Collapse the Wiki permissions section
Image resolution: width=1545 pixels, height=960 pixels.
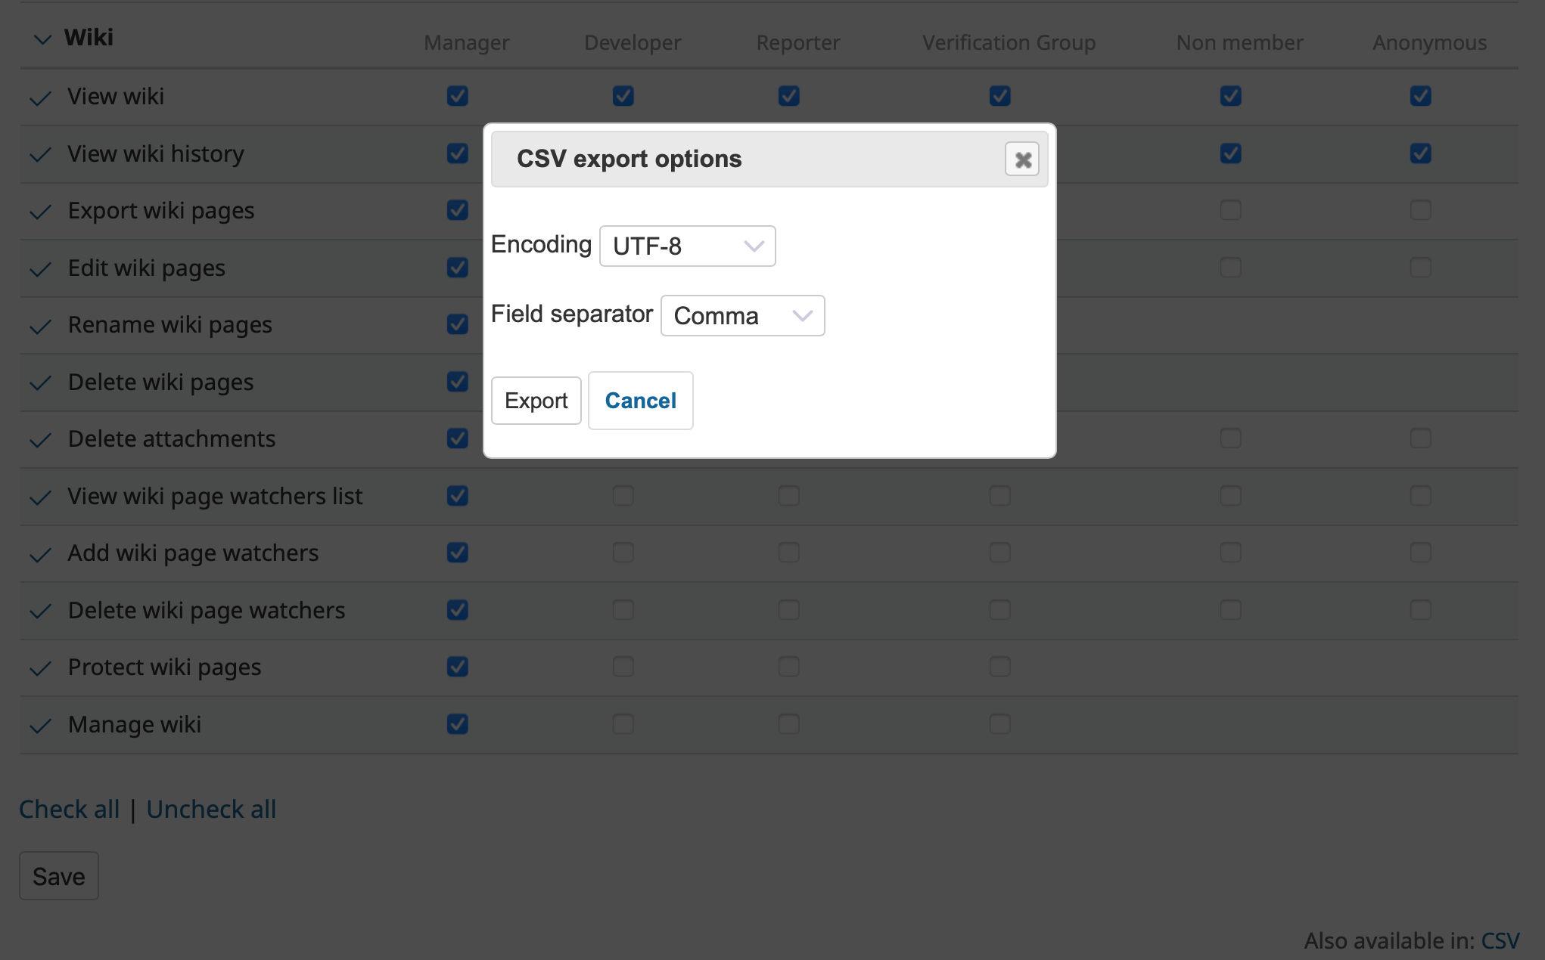pos(43,39)
